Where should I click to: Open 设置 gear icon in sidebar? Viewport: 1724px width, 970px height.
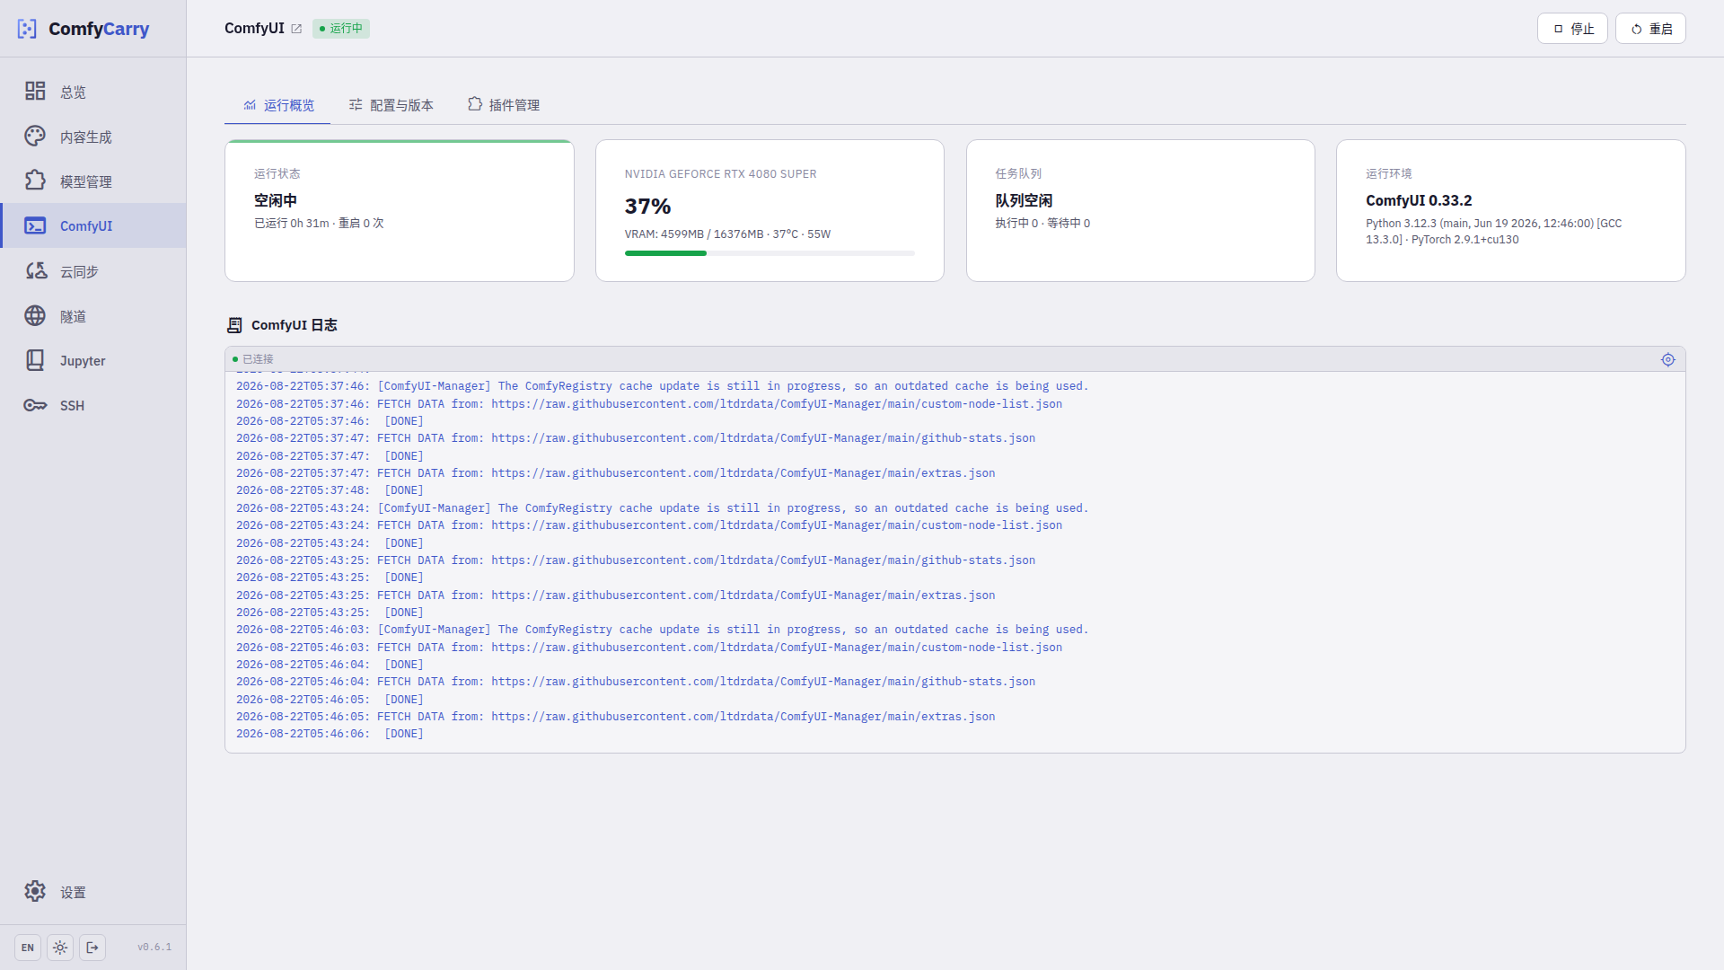[x=35, y=891]
